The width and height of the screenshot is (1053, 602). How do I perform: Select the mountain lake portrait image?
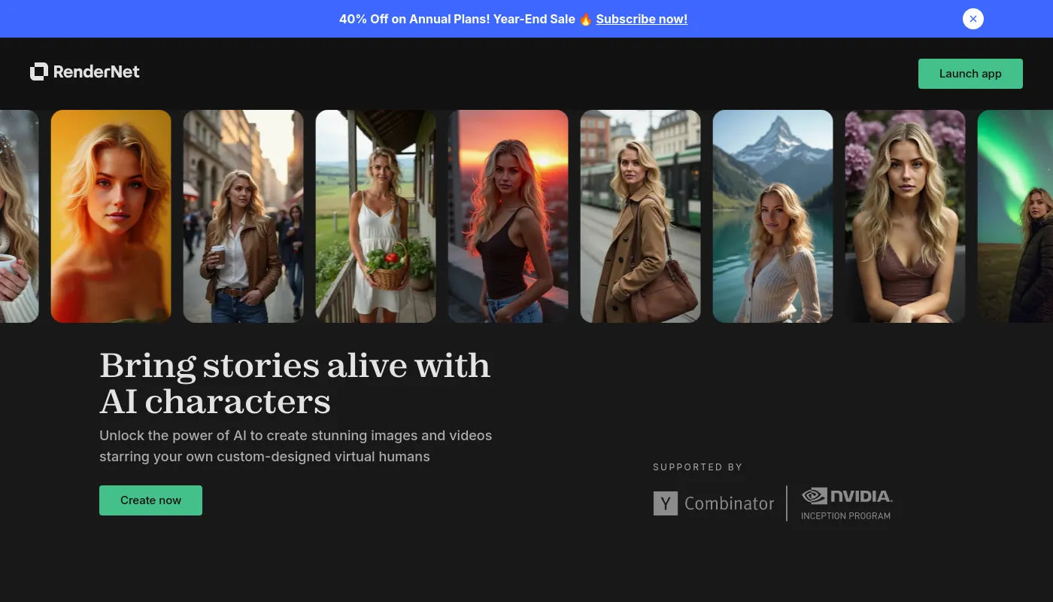click(772, 216)
